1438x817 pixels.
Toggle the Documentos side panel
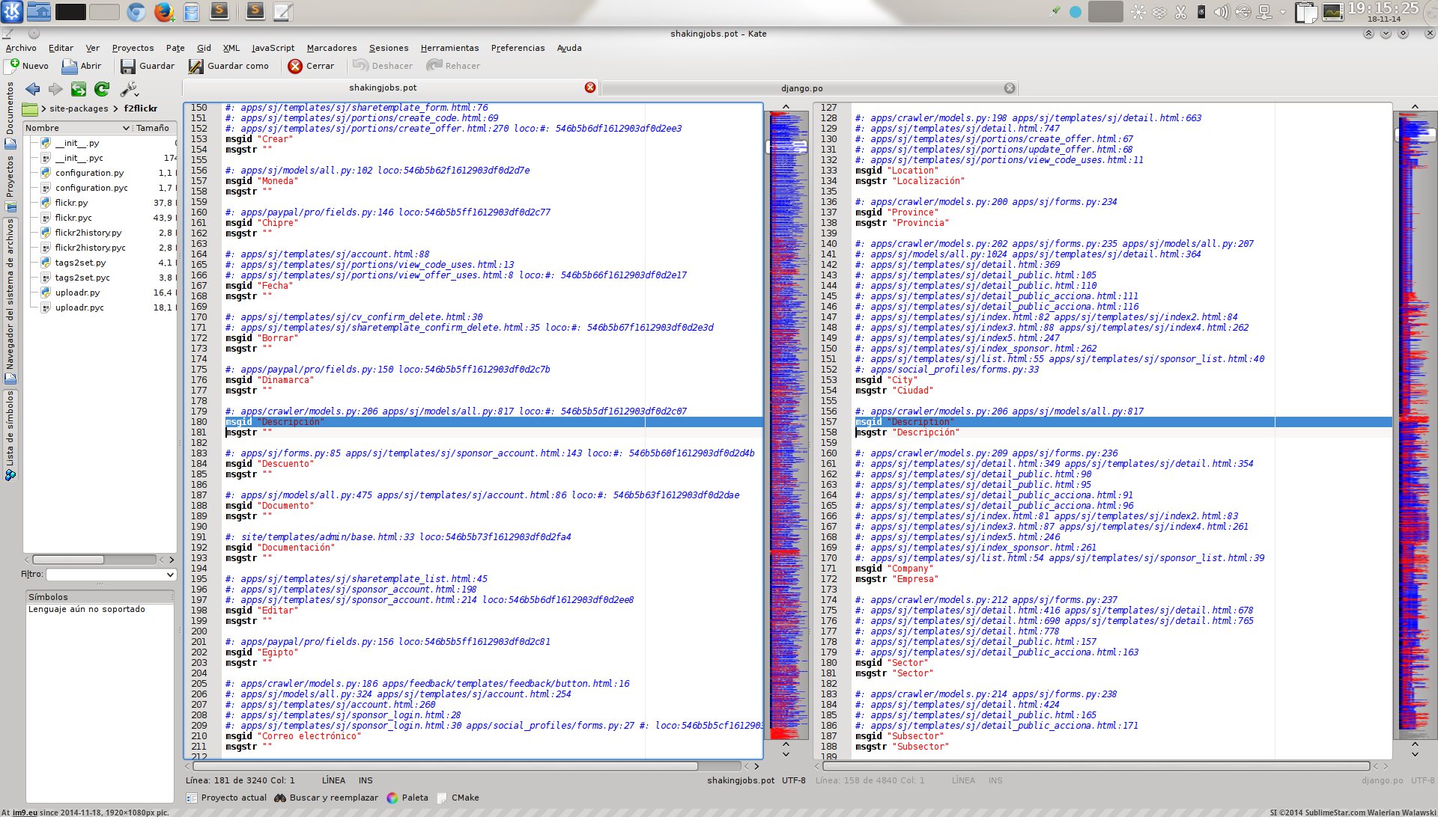tap(10, 112)
